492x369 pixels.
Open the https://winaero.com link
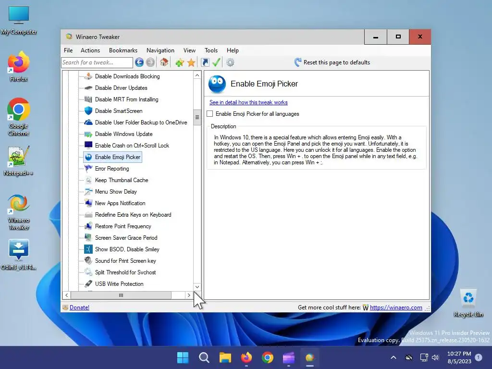(x=396, y=307)
